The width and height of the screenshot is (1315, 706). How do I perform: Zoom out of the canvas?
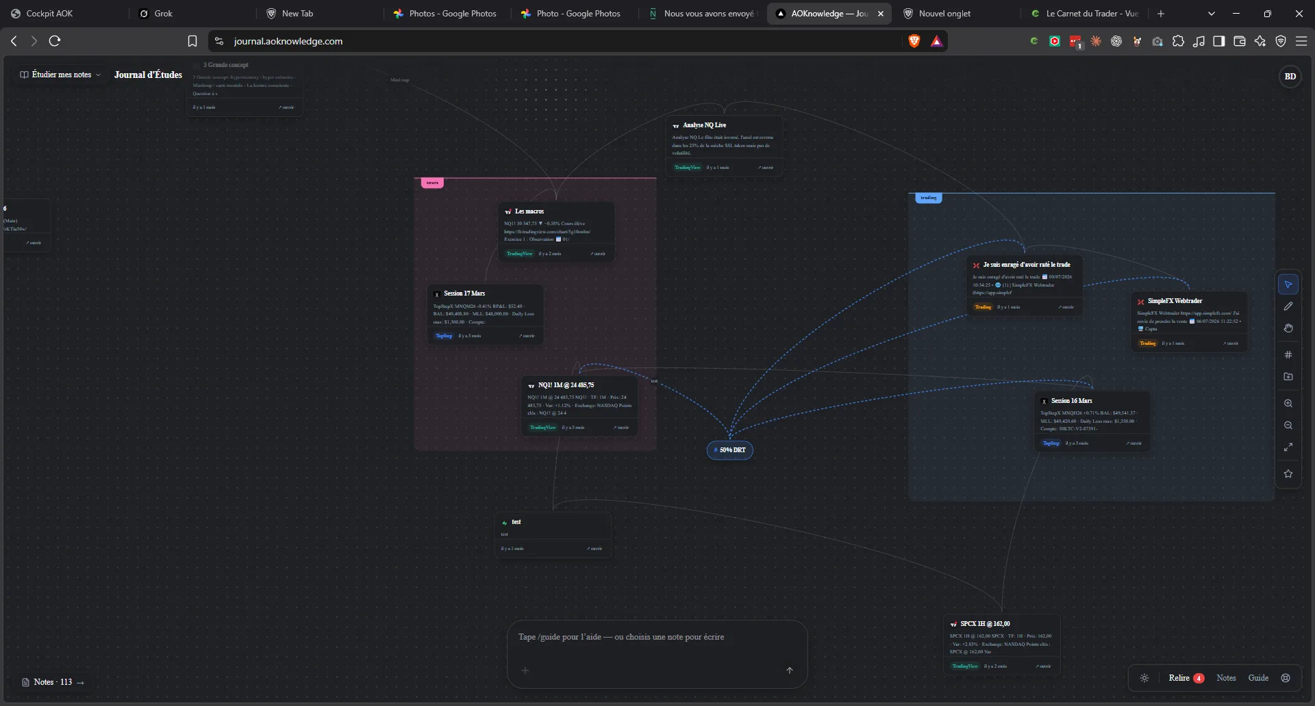point(1288,426)
